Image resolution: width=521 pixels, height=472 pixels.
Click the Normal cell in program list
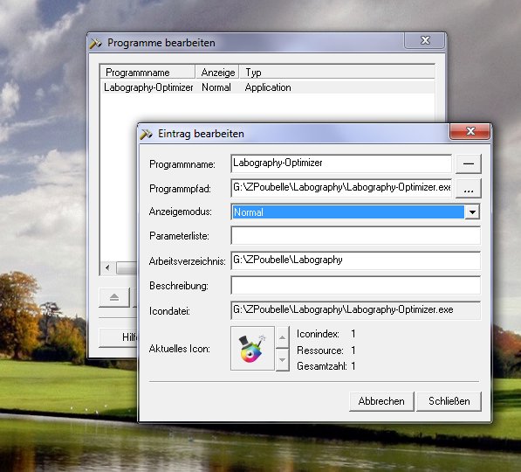coord(216,87)
